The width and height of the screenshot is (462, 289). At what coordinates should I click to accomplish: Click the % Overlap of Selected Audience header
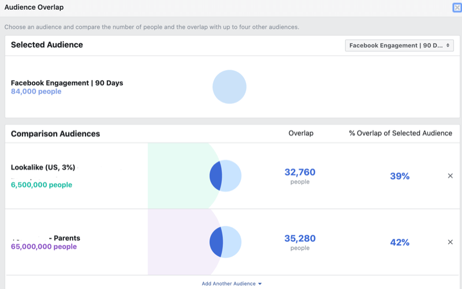[x=400, y=133]
